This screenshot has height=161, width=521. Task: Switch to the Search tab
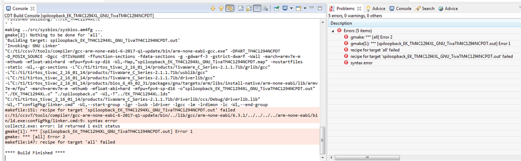[425, 8]
